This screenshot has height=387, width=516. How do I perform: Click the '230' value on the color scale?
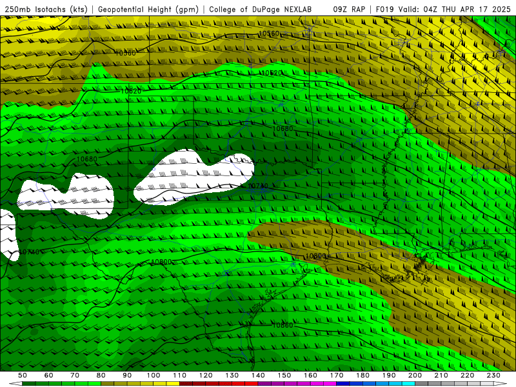pyautogui.click(x=493, y=375)
